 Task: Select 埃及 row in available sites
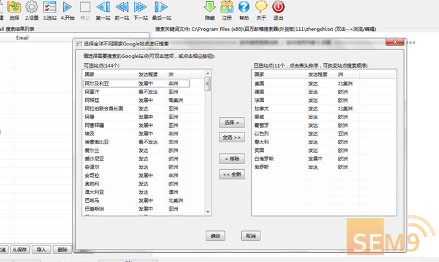136,134
